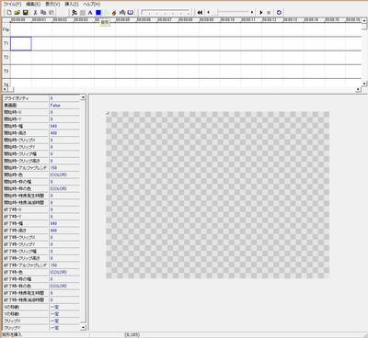This screenshot has width=368, height=338.
Task: Click the New file icon
Action: (x=9, y=13)
